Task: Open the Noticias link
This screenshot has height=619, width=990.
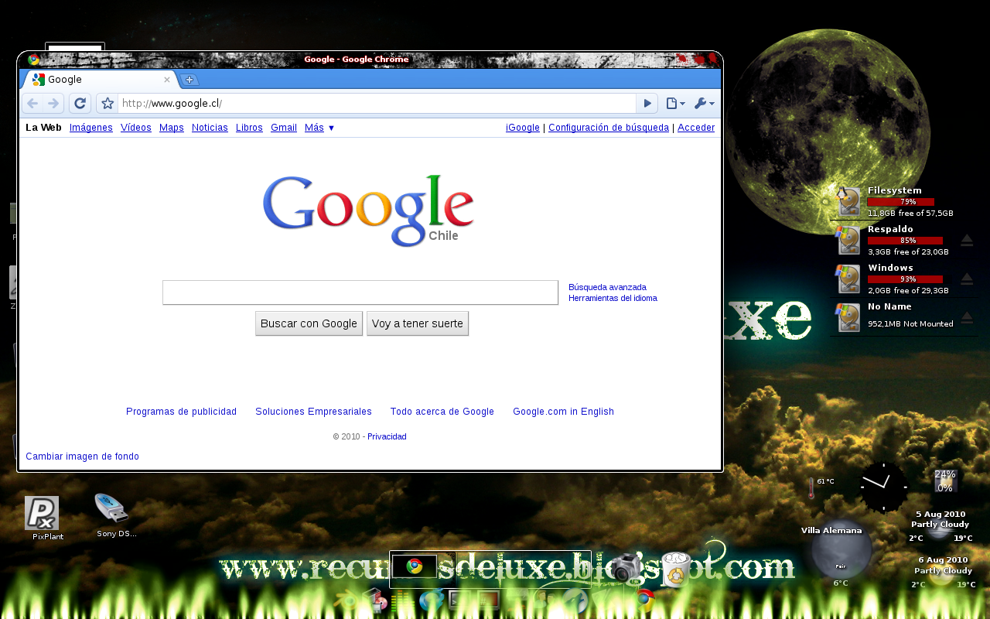Action: pos(210,128)
